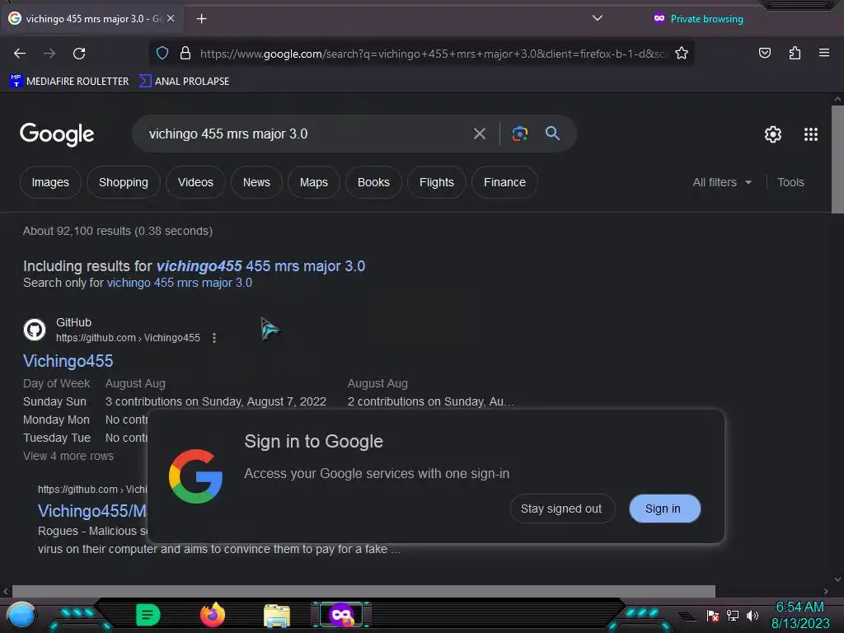Image resolution: width=844 pixels, height=633 pixels.
Task: Expand View 4 more rows
Action: pyautogui.click(x=68, y=456)
